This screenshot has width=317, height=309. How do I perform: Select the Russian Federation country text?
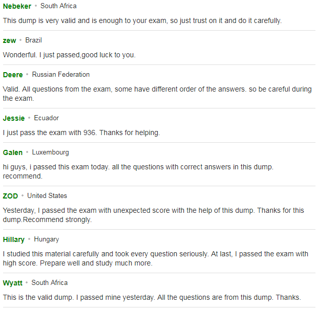point(60,75)
